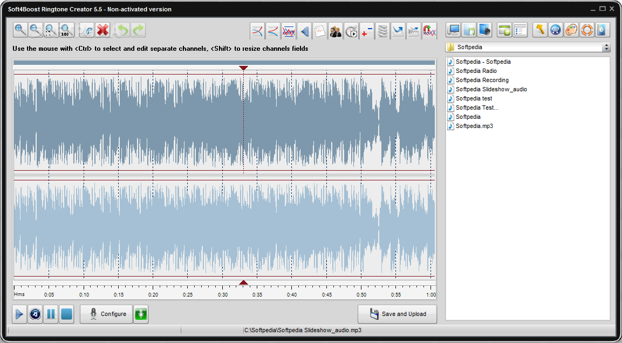Open help with the lifebuoy icon

click(587, 30)
